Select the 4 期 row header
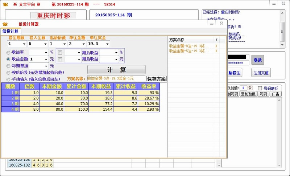 click(11, 109)
